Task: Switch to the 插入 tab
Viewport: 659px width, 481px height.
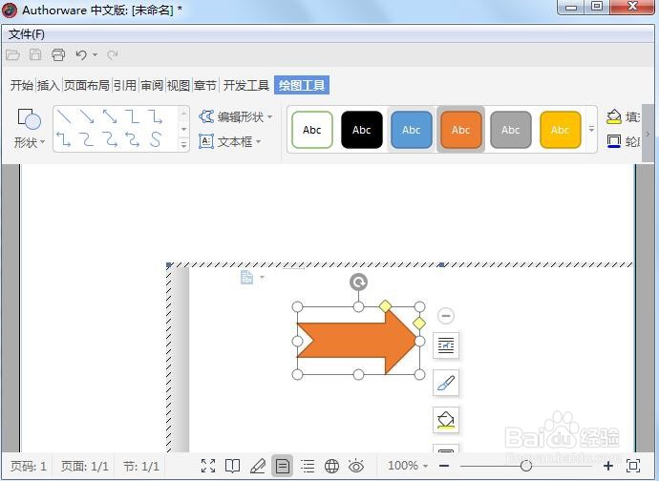Action: point(49,85)
